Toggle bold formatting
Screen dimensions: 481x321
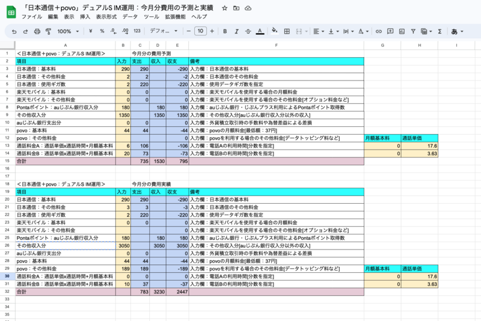pyautogui.click(x=225, y=31)
